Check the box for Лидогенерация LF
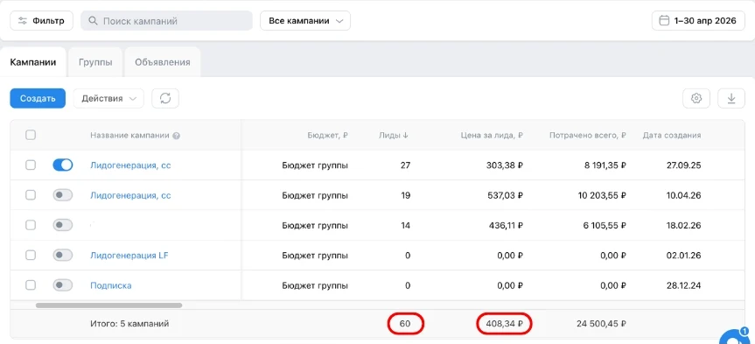This screenshot has height=344, width=755. point(31,255)
